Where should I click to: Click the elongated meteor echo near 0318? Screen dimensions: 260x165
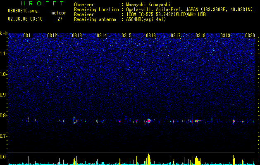pyautogui.click(x=198, y=121)
